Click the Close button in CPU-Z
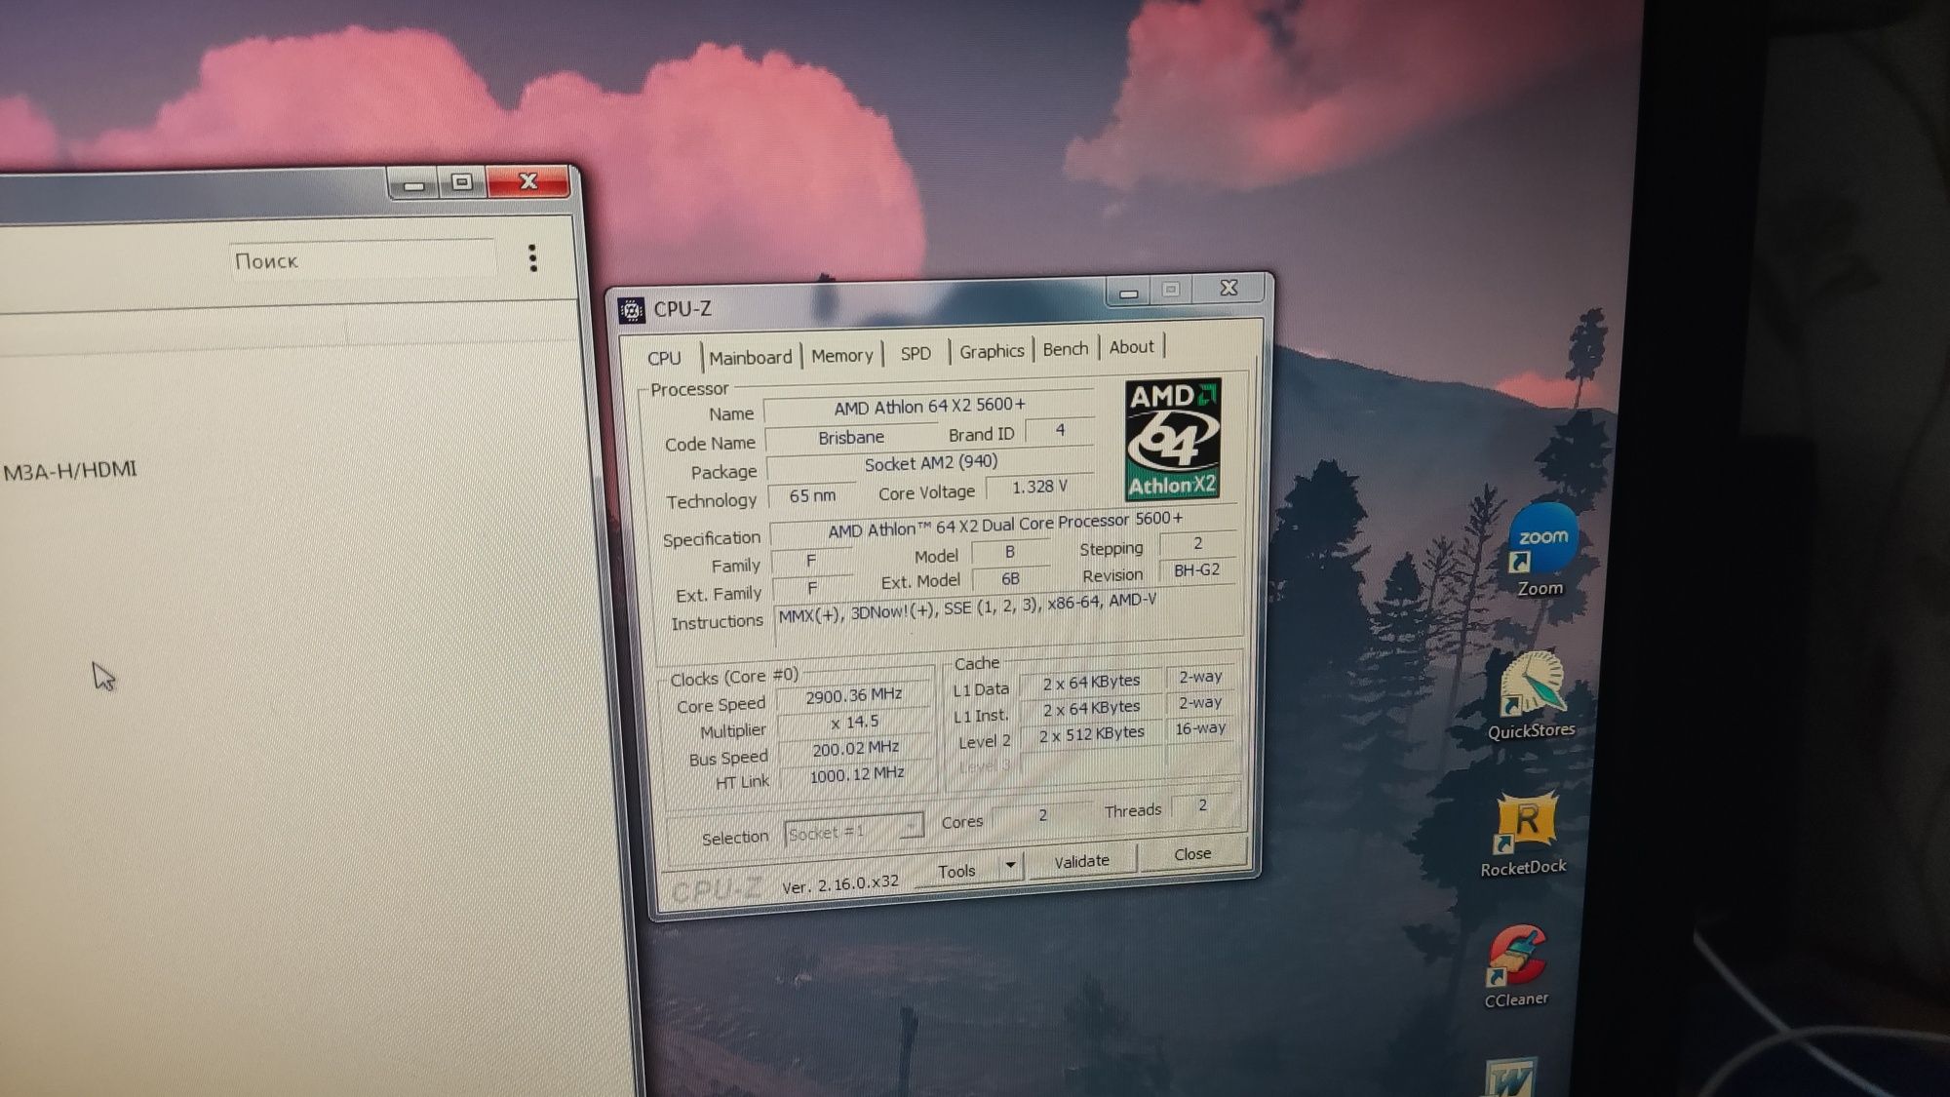Image resolution: width=1950 pixels, height=1097 pixels. pyautogui.click(x=1192, y=854)
